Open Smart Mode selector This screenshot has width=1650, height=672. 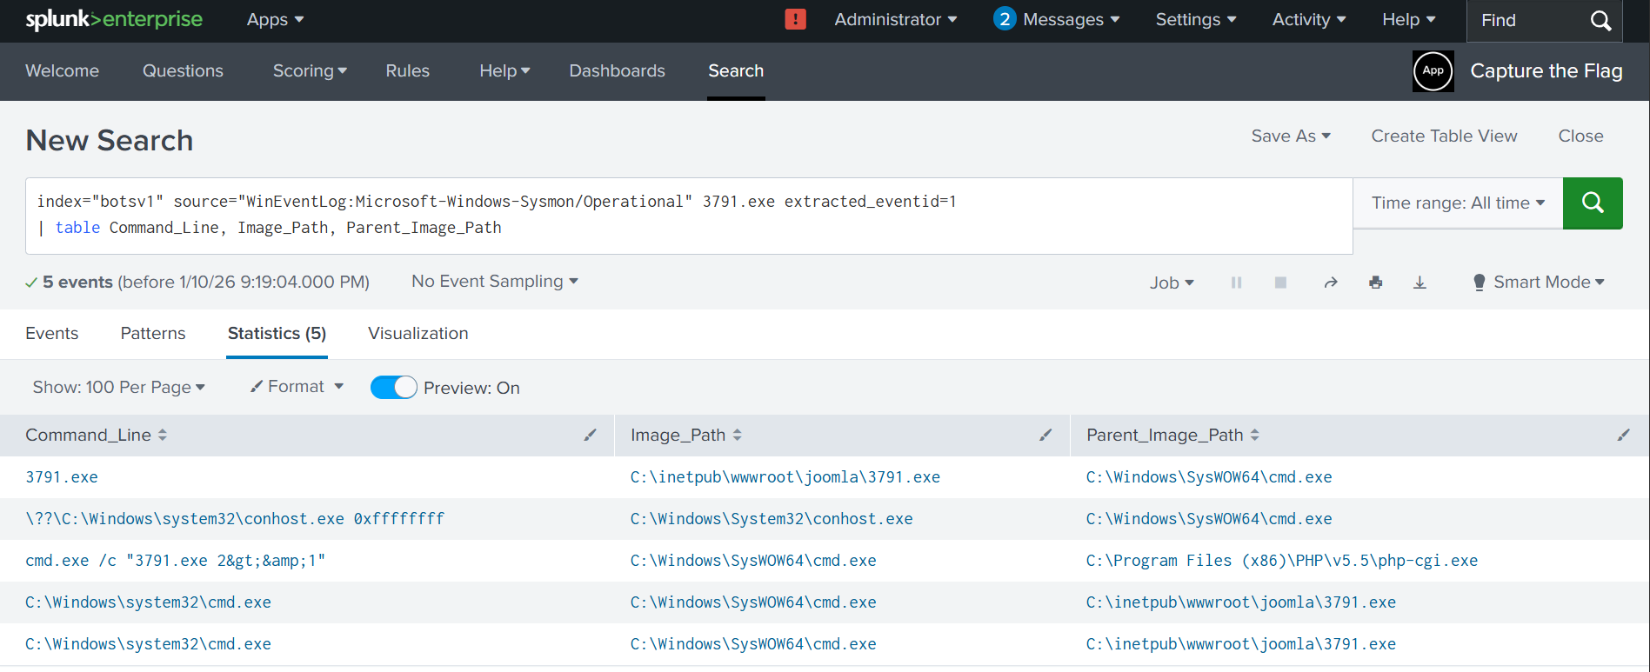(x=1539, y=283)
